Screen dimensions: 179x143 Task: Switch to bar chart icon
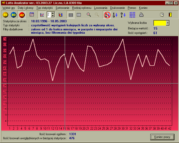[60, 15]
